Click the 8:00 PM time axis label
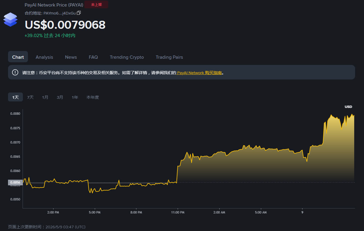 pyautogui.click(x=136, y=212)
